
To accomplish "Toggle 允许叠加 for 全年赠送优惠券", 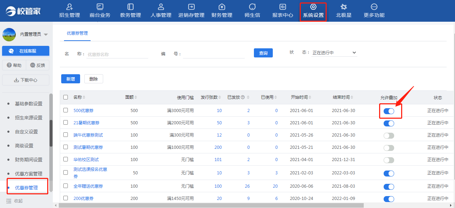I will (x=389, y=187).
